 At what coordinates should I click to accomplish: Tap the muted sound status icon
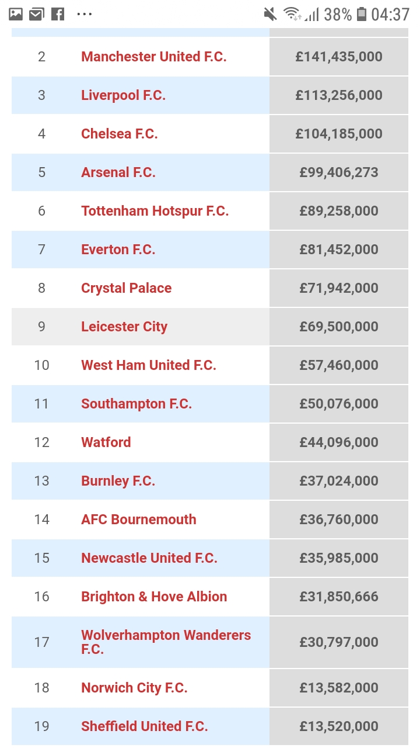(271, 14)
